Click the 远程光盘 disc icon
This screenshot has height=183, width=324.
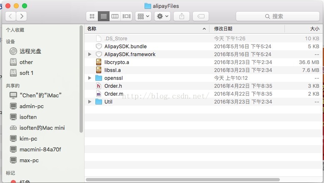click(13, 51)
